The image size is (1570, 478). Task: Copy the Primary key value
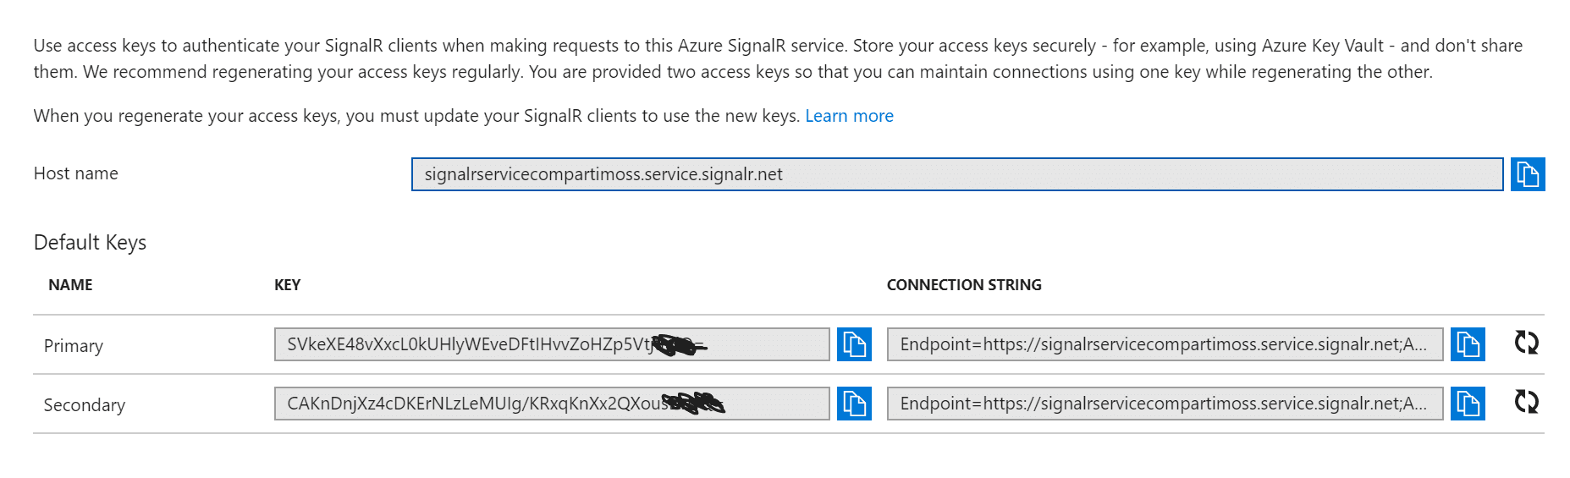[854, 344]
